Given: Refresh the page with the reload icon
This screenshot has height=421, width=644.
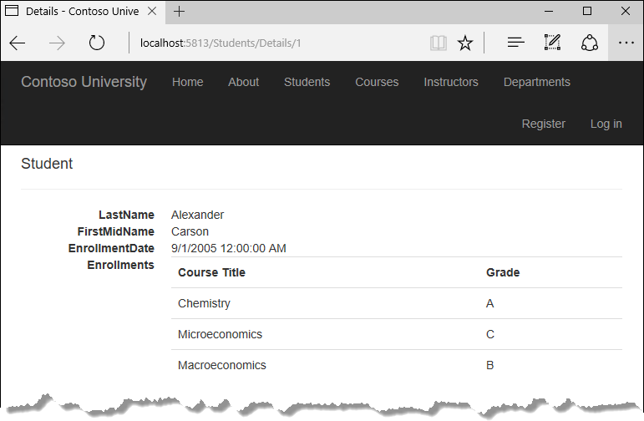Looking at the screenshot, I should click(97, 43).
